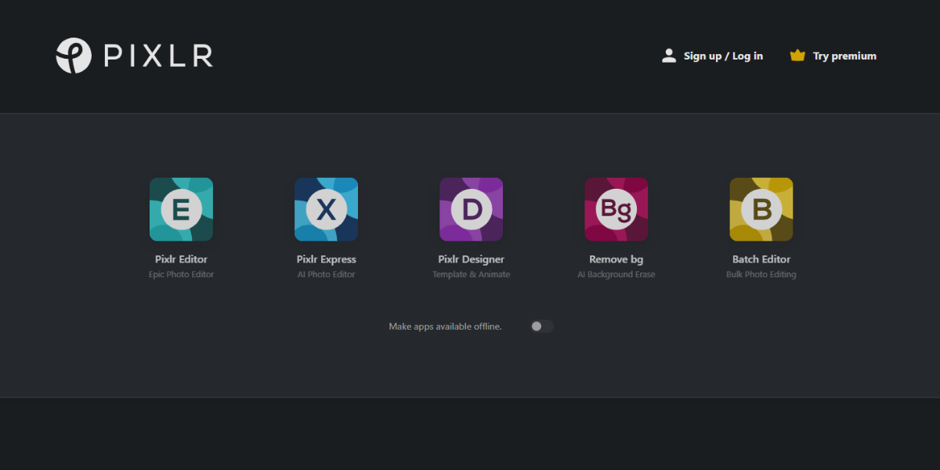Open Pixlr Designer purple D icon

(471, 209)
